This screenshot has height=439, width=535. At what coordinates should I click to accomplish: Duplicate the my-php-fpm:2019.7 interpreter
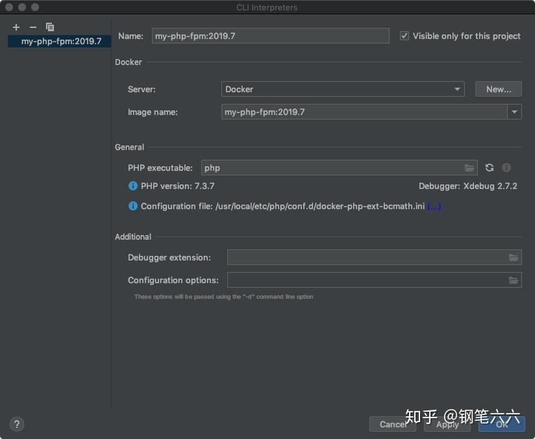pyautogui.click(x=50, y=27)
